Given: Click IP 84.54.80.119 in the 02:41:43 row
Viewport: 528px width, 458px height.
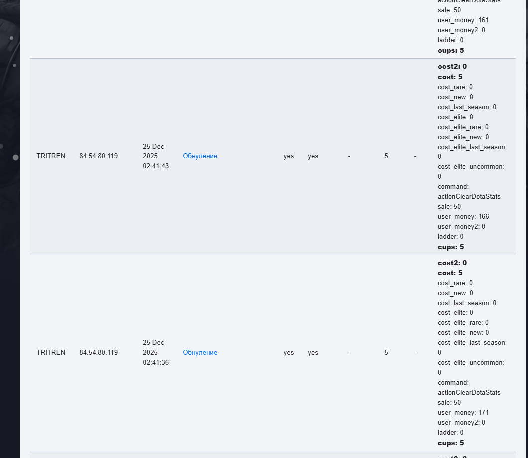Looking at the screenshot, I should (98, 156).
